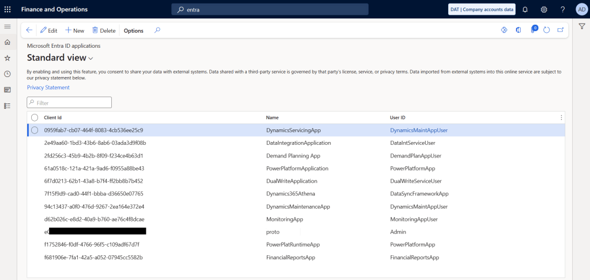Open Modules list icon in sidebar

click(x=7, y=106)
